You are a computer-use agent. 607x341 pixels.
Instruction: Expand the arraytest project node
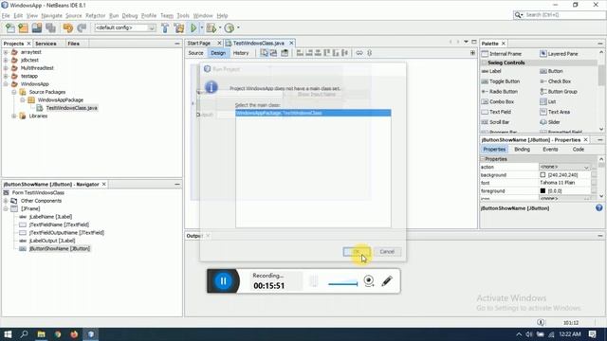(x=6, y=52)
